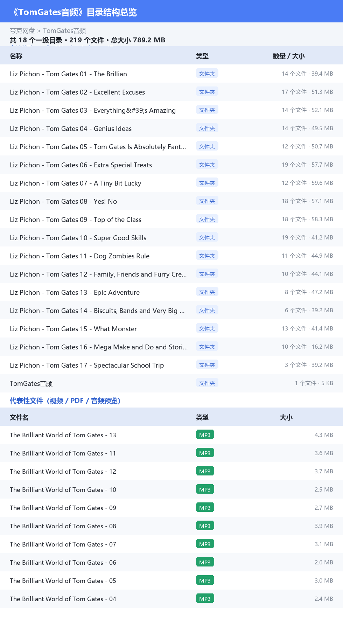Open folder Tom Gates 04 - Genius Ideas

tap(171, 128)
